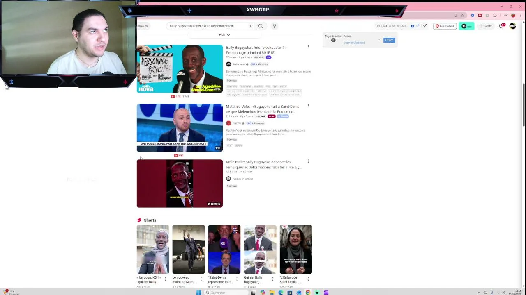Screen dimensions: 526x295
Task: Click the blue square icon in the stats toolbar
Action: [412, 26]
